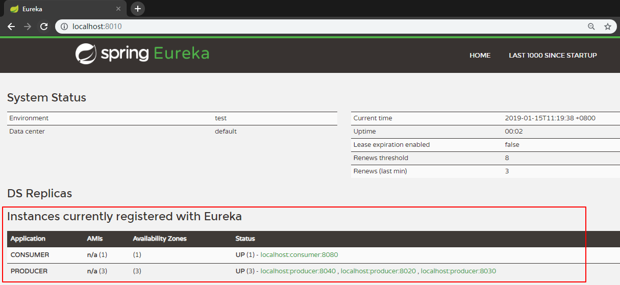This screenshot has width=620, height=285.
Task: Click the PRODUCER application name cell
Action: pos(29,271)
